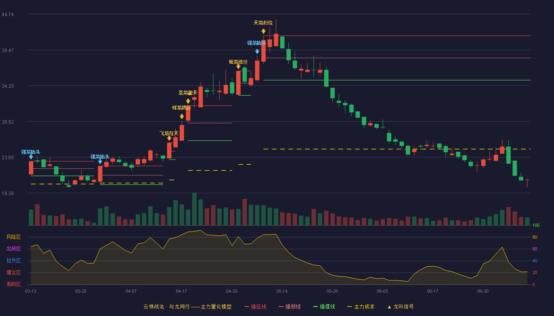Viewport: 554px width, 316px height.
Task: Click the 仙龙临世 signal label
Action: coord(238,62)
